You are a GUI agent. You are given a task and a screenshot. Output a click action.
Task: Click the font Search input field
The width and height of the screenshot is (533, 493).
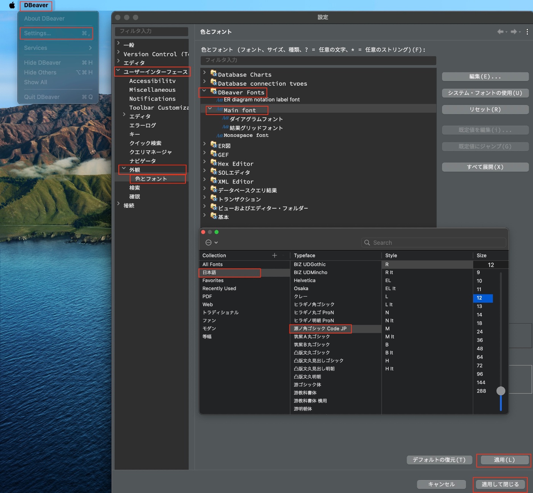[x=434, y=243]
